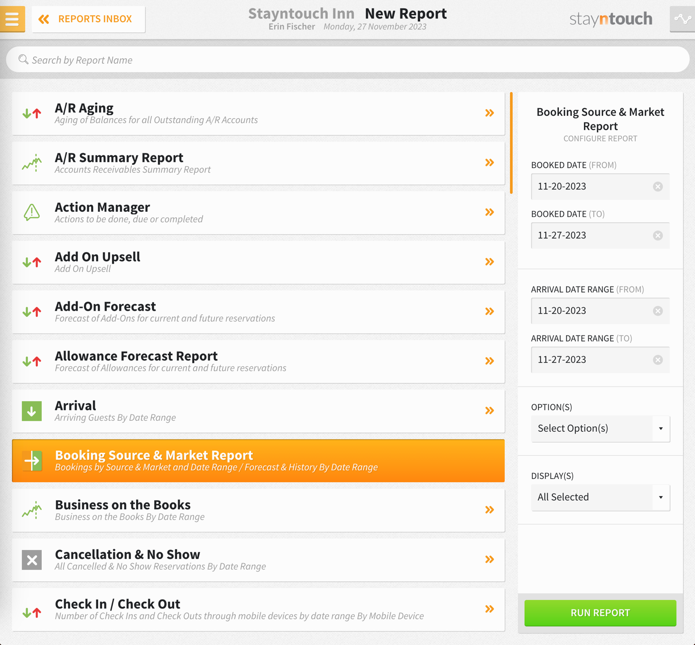Clear the Arrival Date Range To value
Image resolution: width=695 pixels, height=645 pixels.
point(658,360)
